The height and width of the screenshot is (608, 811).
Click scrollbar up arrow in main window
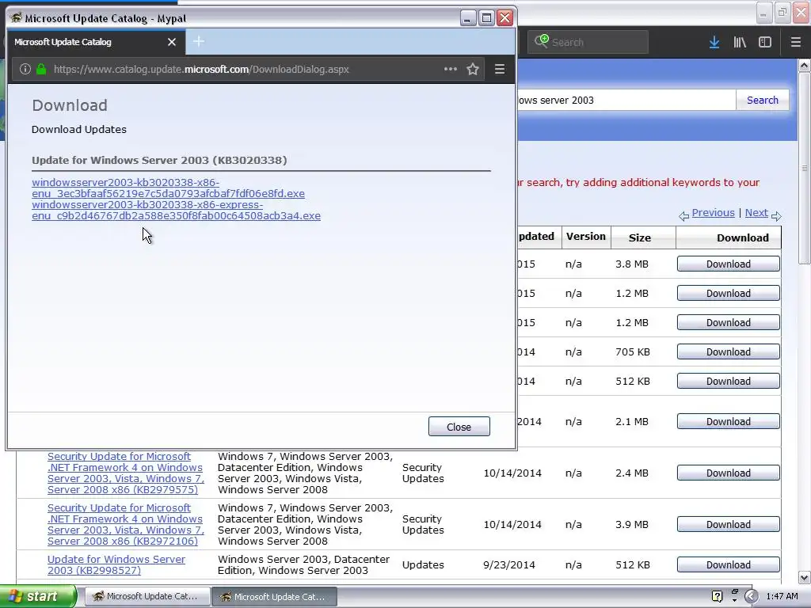pos(805,65)
